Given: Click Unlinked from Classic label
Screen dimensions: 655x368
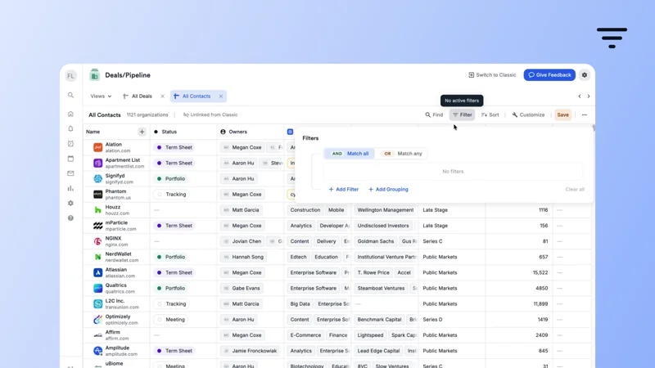Looking at the screenshot, I should tap(210, 114).
